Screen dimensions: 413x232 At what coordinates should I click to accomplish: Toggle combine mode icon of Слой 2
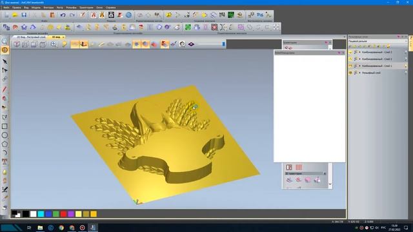(356, 59)
